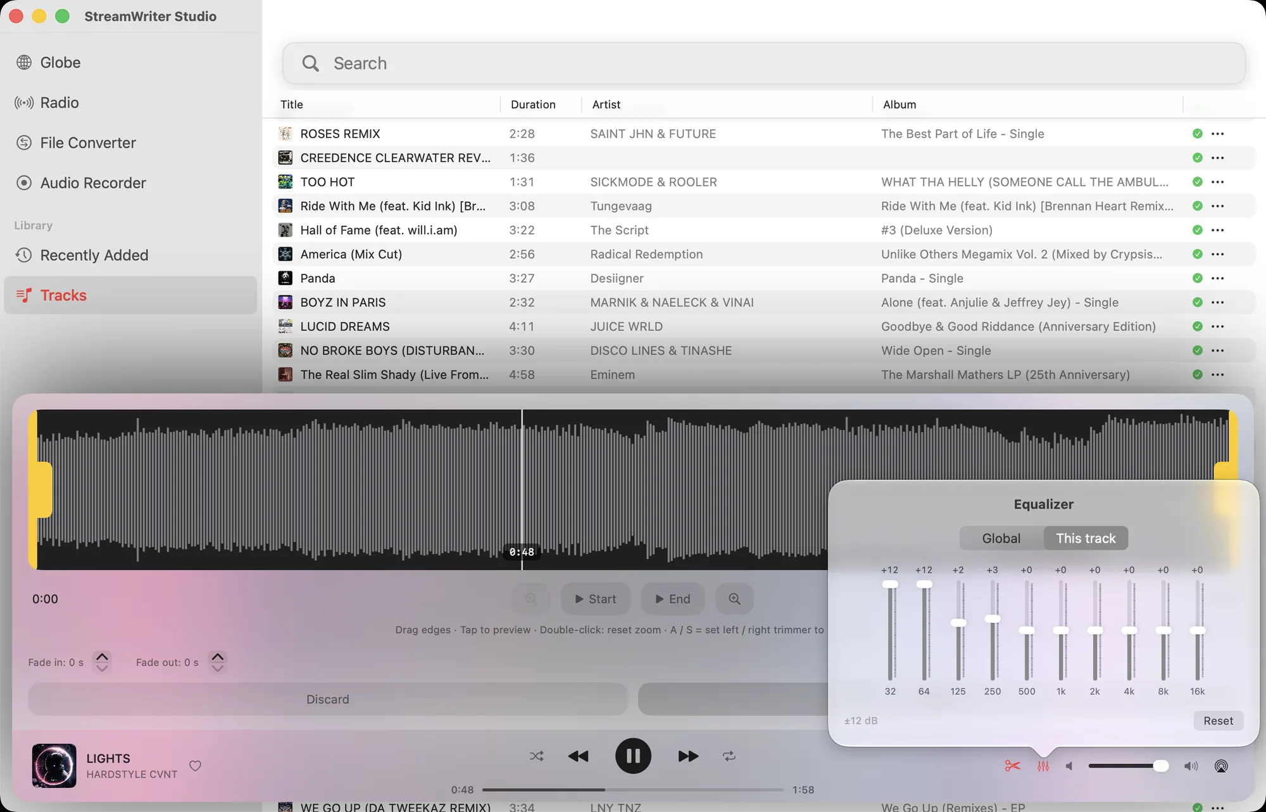Screen dimensions: 1266x812
Task: Decrease Fade out duration
Action: [217, 668]
